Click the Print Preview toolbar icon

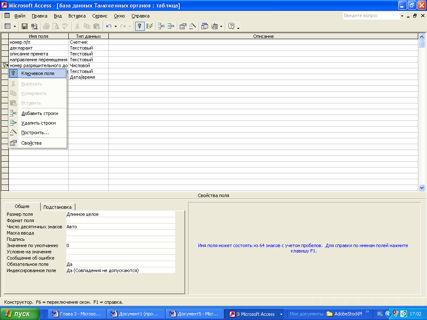click(55, 26)
